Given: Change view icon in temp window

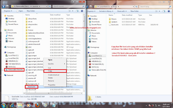Looking at the screenshot, I should (x=157, y=11).
